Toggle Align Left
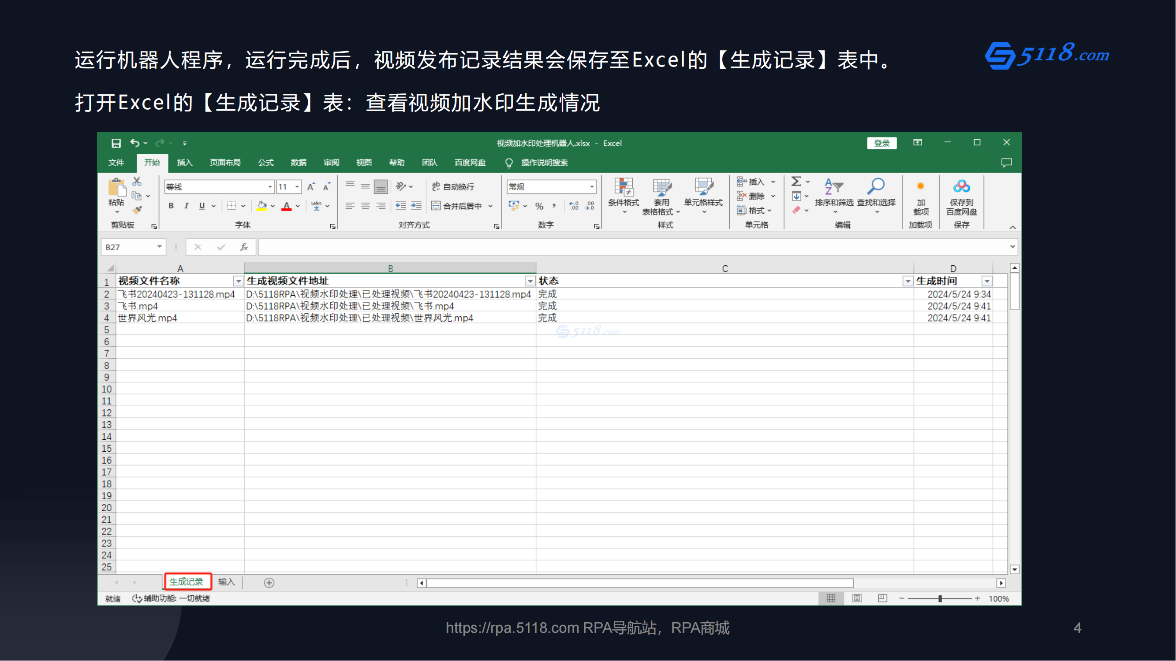This screenshot has width=1176, height=661. tap(350, 206)
